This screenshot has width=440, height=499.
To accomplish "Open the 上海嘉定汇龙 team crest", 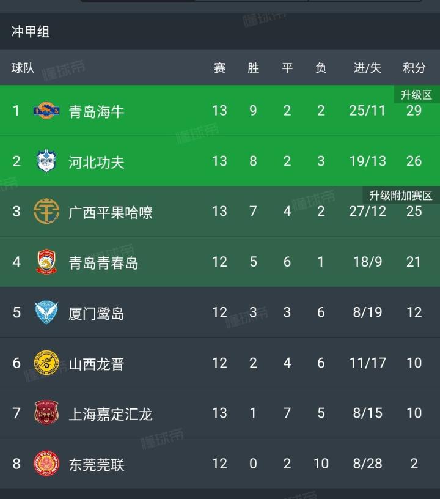I will [46, 413].
